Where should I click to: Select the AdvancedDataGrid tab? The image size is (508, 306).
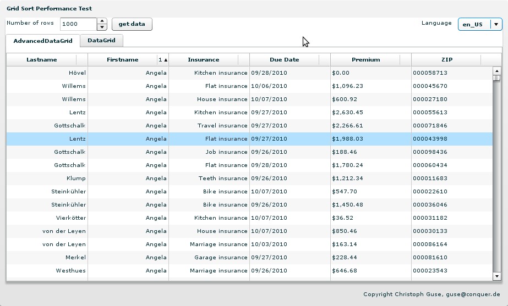pyautogui.click(x=43, y=41)
